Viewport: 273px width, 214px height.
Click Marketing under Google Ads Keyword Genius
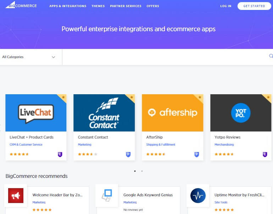pos(130,202)
